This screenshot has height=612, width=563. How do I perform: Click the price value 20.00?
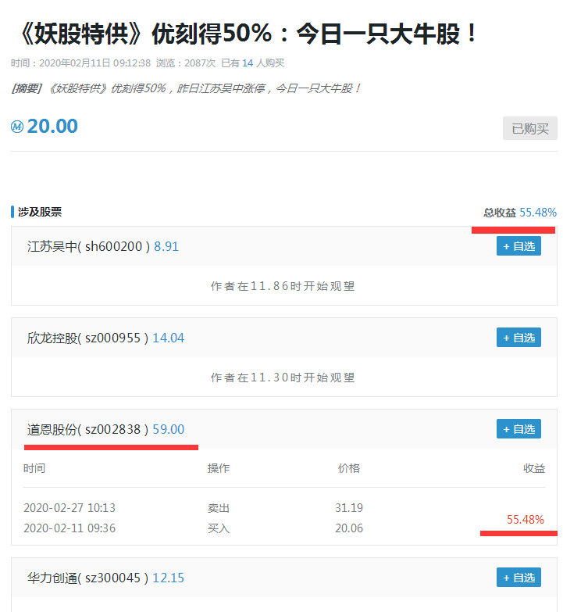[x=52, y=127]
